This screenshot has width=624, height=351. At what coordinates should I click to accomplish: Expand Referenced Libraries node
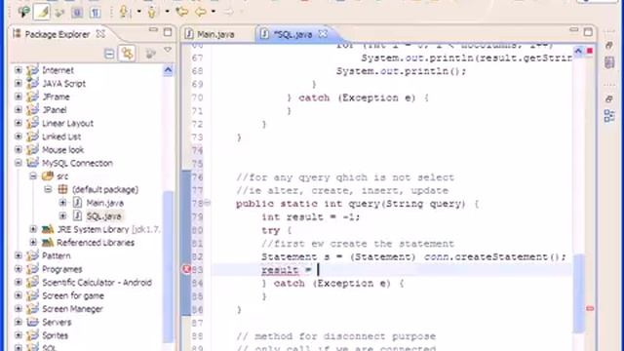tap(33, 243)
